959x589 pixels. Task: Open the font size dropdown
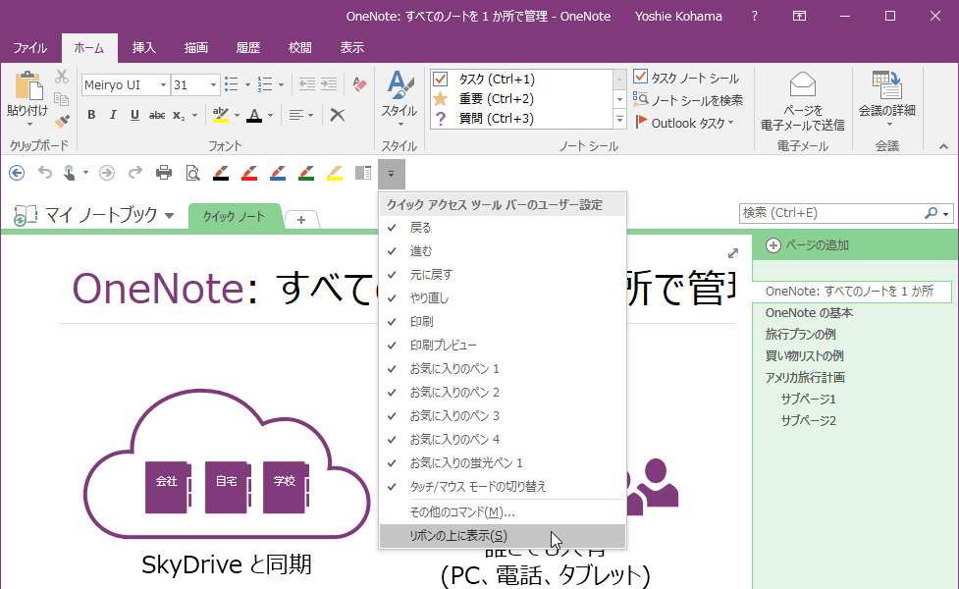[213, 85]
